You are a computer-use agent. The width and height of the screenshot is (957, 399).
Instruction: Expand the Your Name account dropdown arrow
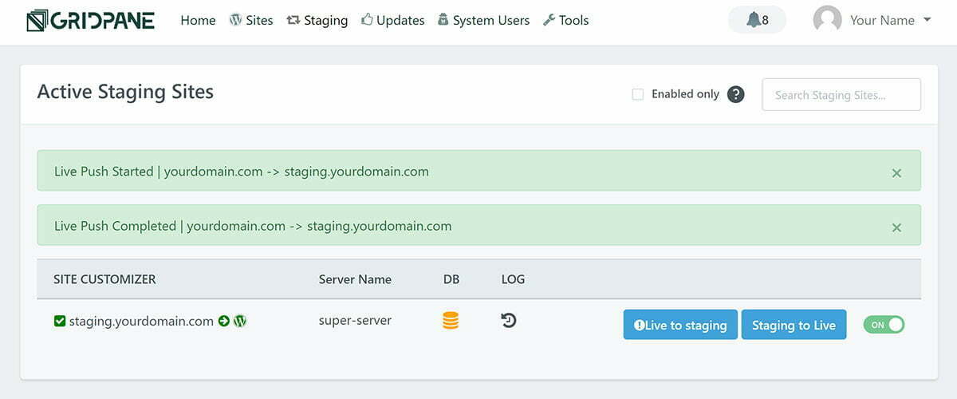[x=927, y=21]
